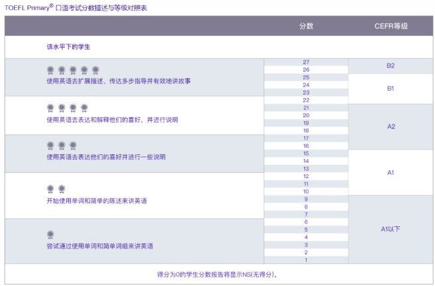The width and height of the screenshot is (435, 286).
Task: Click score cell 6
Action: tap(306, 222)
